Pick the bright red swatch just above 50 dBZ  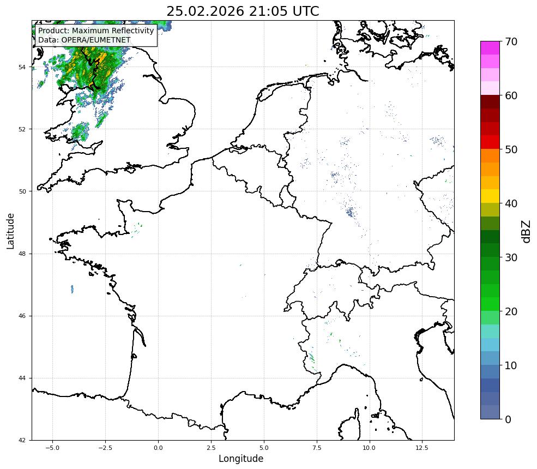coord(490,142)
